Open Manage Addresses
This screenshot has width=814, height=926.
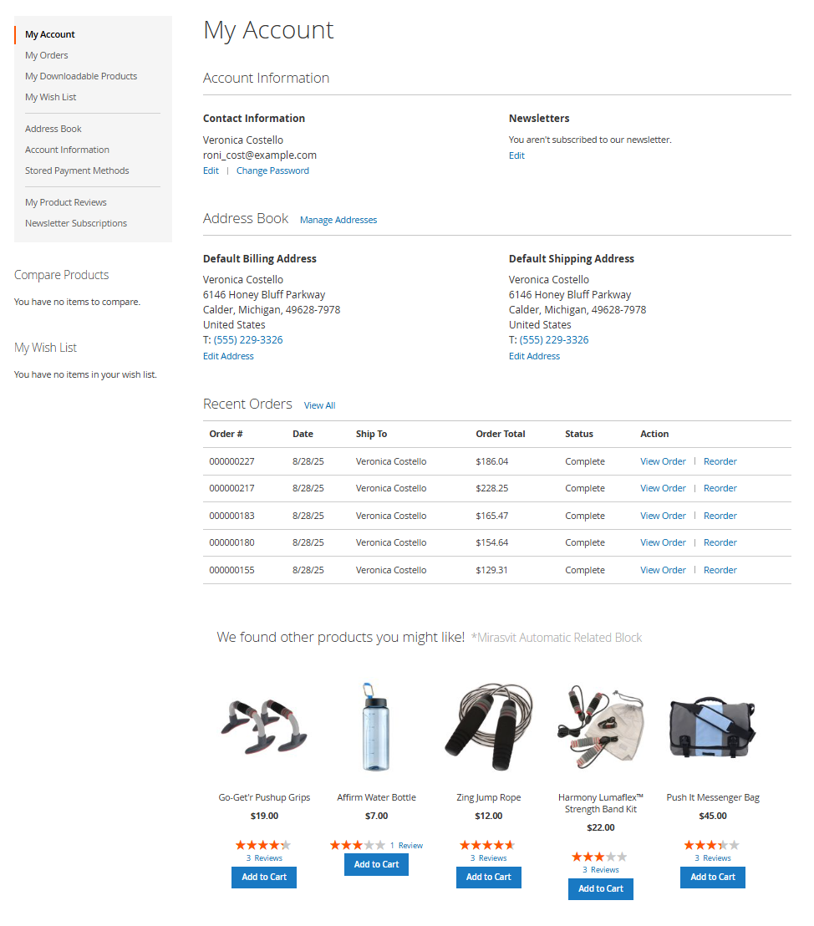[338, 219]
